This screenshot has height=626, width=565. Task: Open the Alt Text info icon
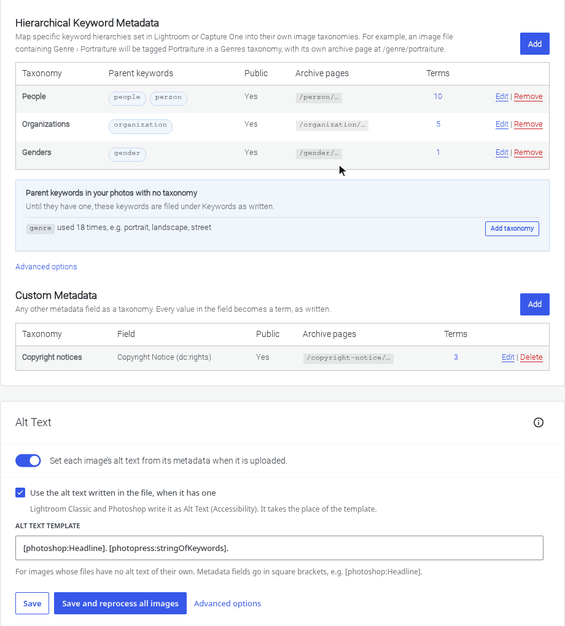click(538, 422)
